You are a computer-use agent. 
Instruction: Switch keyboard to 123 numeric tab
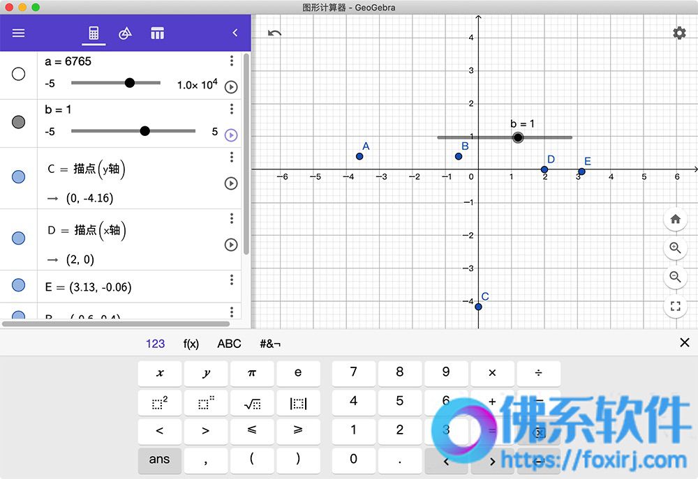[156, 344]
